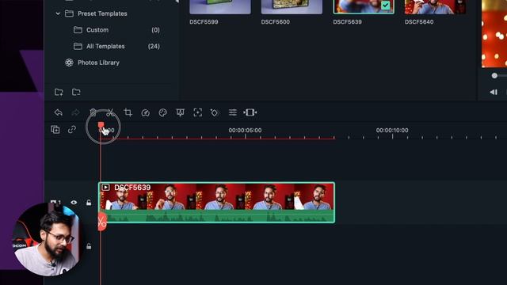Click the previous frame playback button
The image size is (507, 285).
(494, 93)
